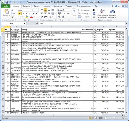Click the fx Insert Function button

37,24
